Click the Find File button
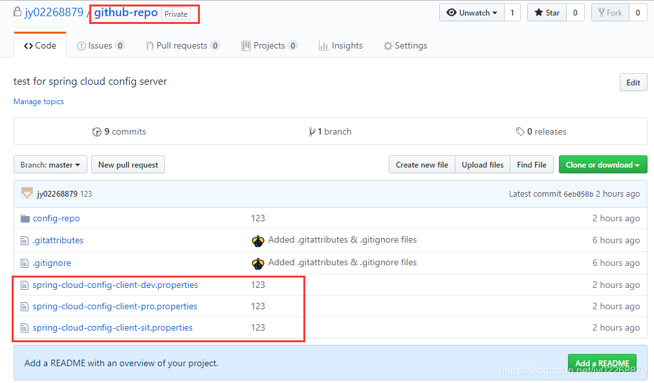Viewport: 654px width, 383px height. (x=532, y=165)
